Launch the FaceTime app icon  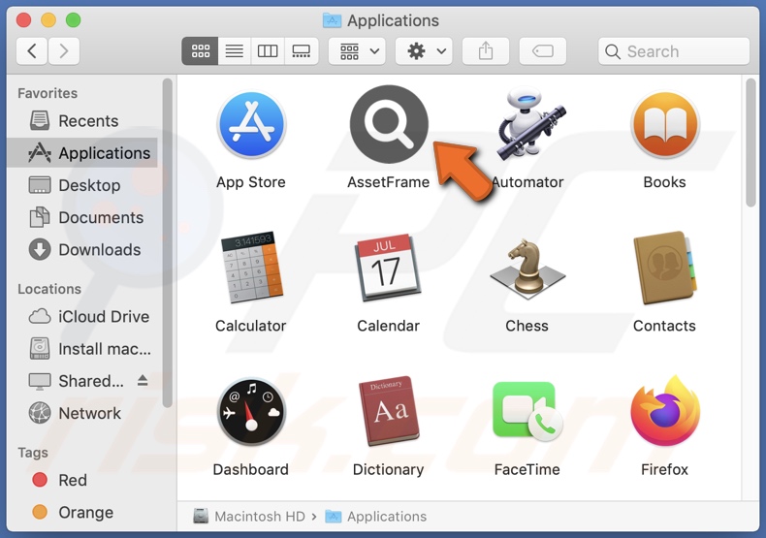pyautogui.click(x=527, y=411)
